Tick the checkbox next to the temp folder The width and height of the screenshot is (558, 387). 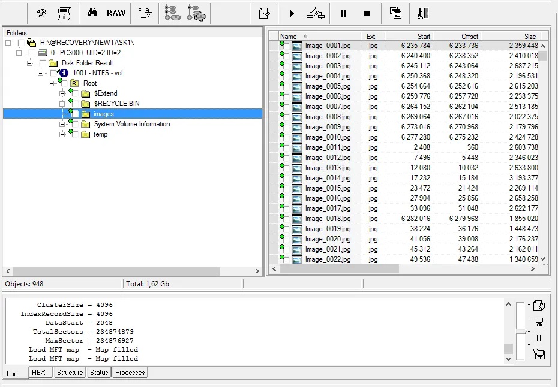(75, 134)
